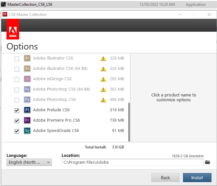The height and width of the screenshot is (186, 217).
Task: Minimize the CS6 Master Collection window
Action: click(x=180, y=15)
